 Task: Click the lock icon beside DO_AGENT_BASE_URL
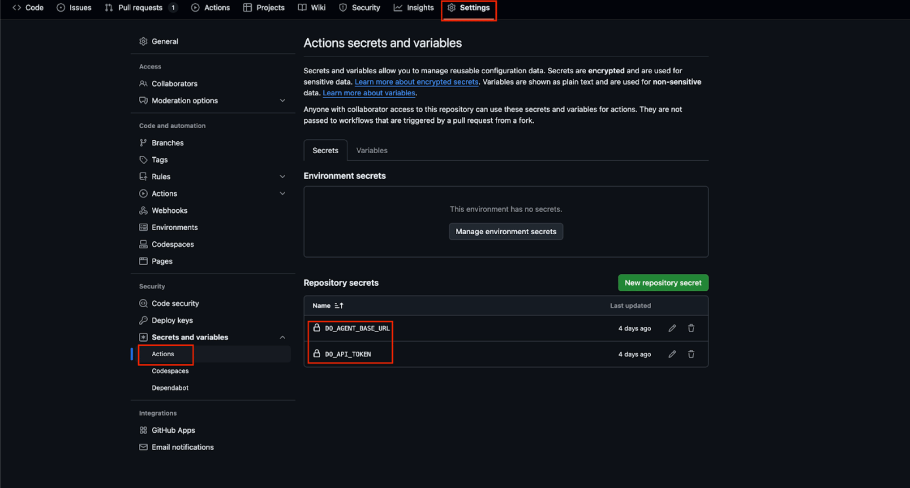317,328
